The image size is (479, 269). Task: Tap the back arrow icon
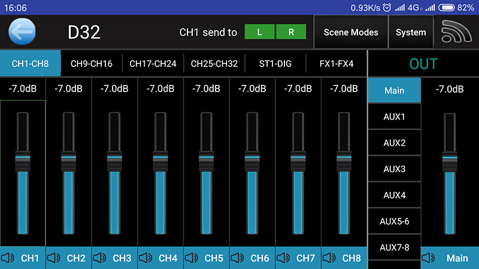click(x=22, y=32)
